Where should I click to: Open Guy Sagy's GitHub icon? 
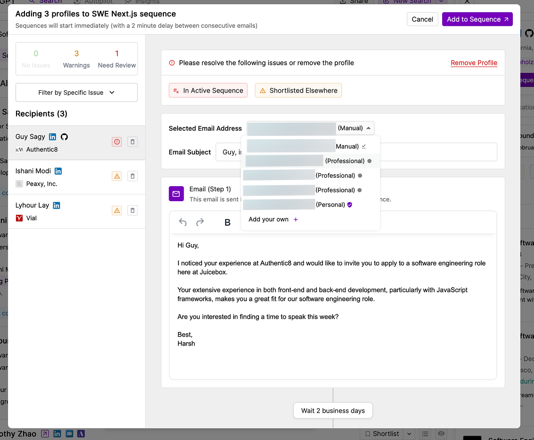(64, 137)
